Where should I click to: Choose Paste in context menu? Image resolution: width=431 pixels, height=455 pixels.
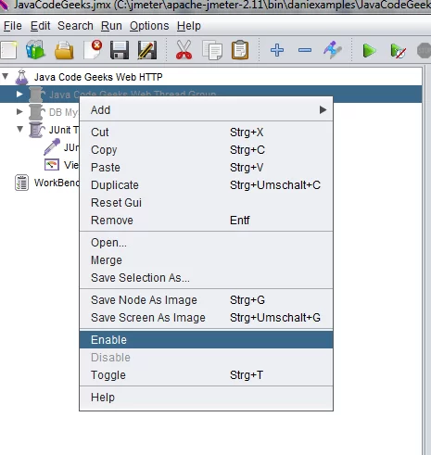206,168
